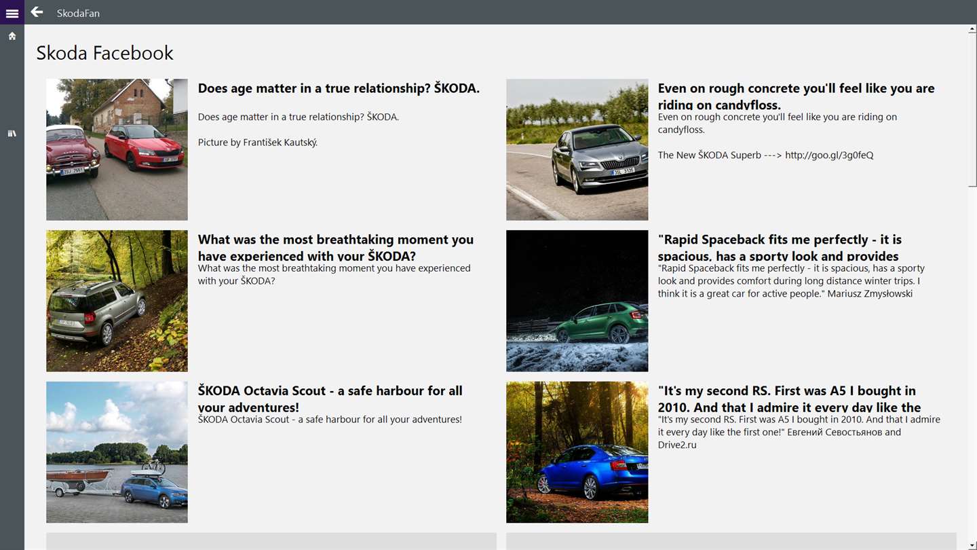Click the scrollbar down arrow
Screen dimensions: 977x550
coord(972,545)
